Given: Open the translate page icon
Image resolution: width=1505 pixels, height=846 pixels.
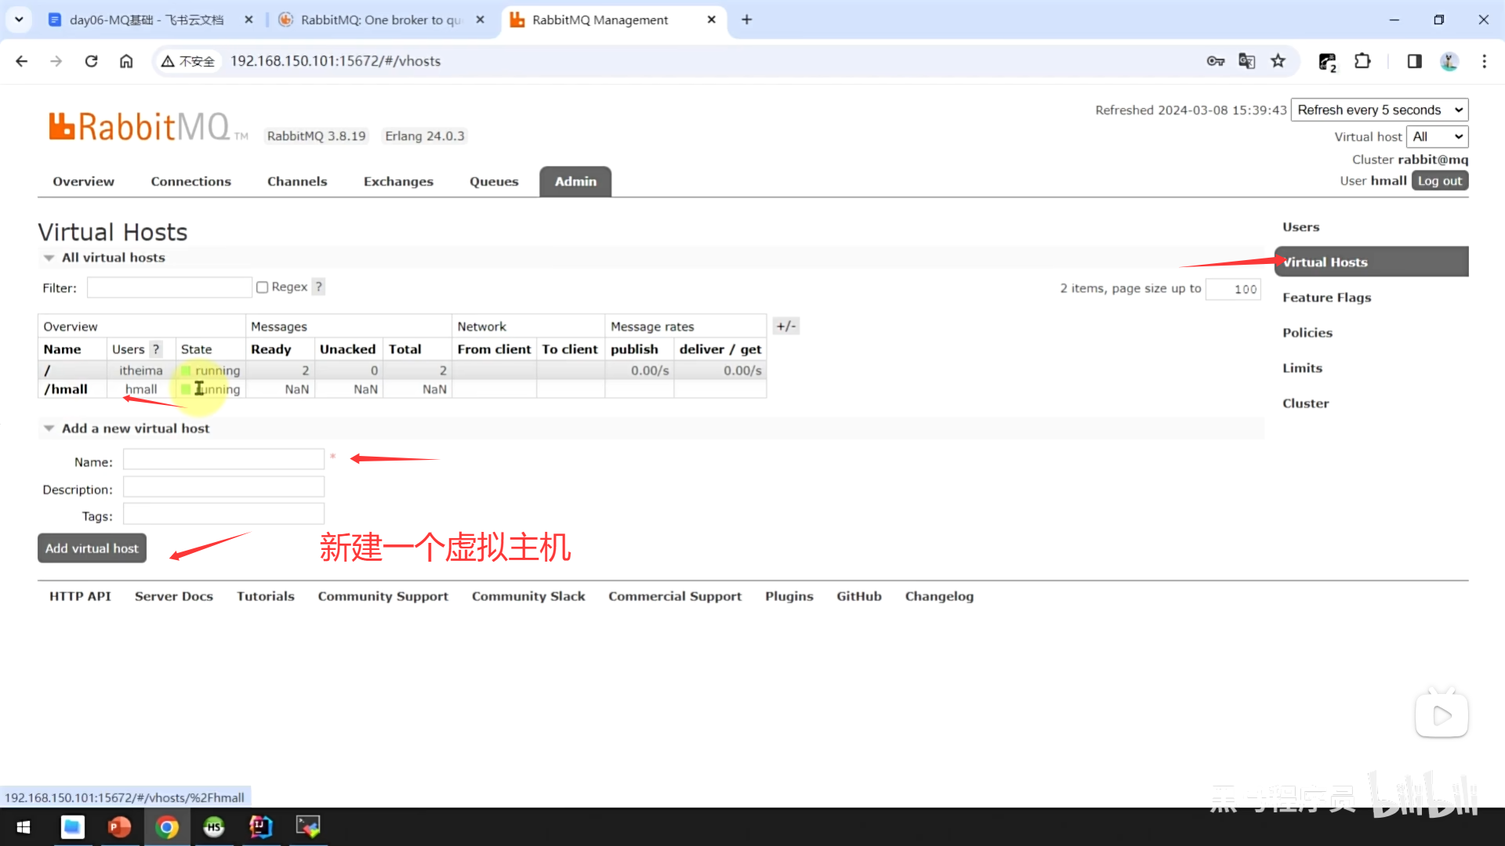Looking at the screenshot, I should pos(1246,61).
